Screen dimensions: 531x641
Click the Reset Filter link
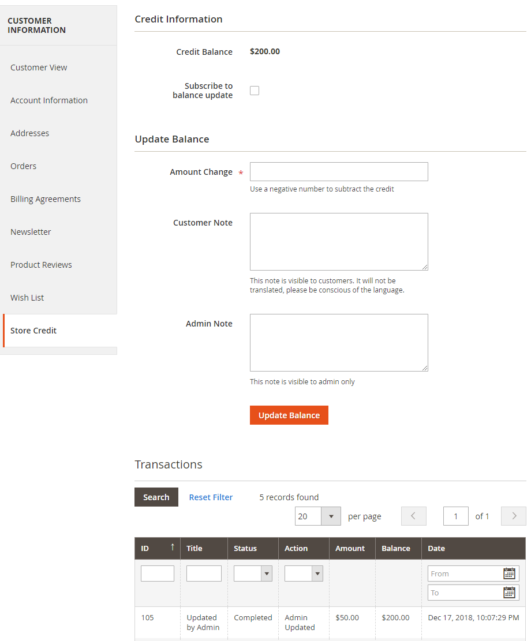coord(211,497)
